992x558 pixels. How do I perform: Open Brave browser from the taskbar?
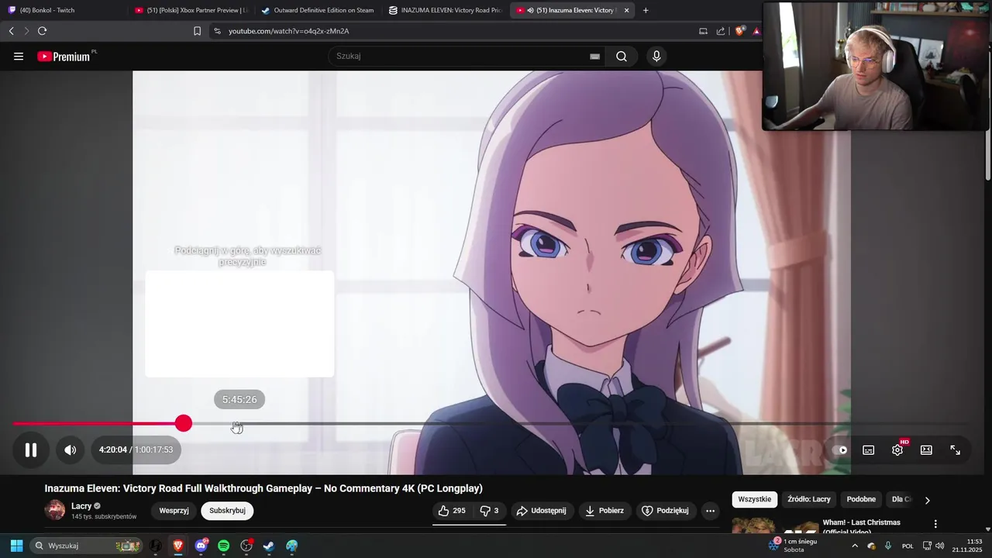pos(178,546)
